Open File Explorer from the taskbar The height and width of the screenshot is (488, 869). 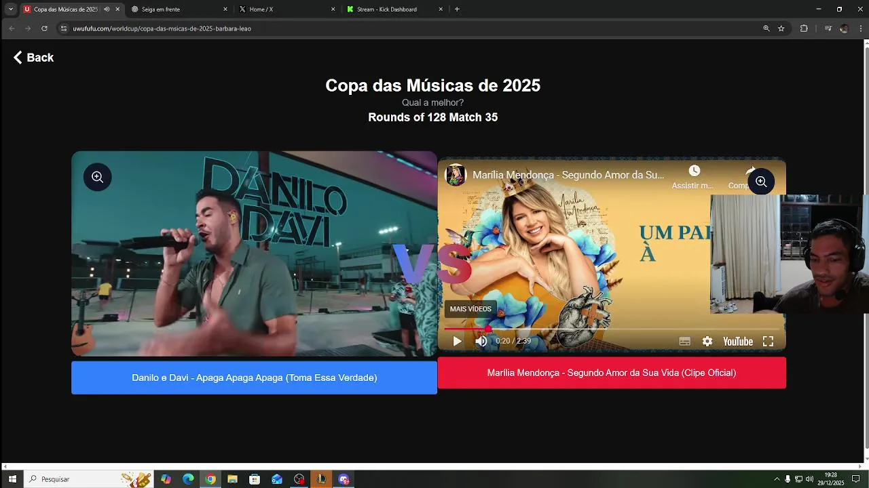click(x=232, y=479)
